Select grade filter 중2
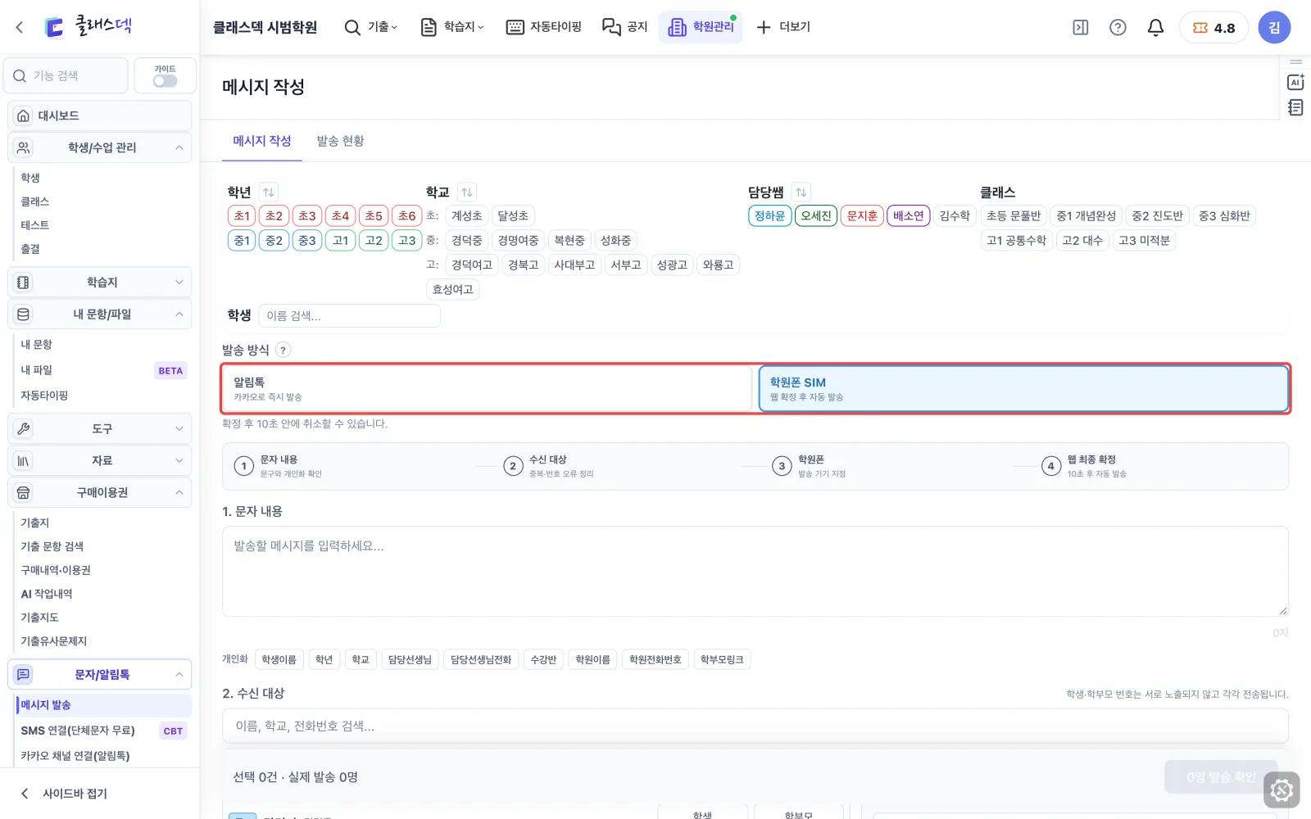This screenshot has width=1311, height=819. [x=274, y=240]
